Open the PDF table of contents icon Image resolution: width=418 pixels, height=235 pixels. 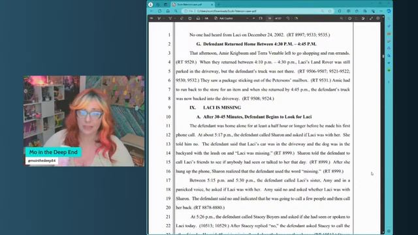pyautogui.click(x=152, y=18)
